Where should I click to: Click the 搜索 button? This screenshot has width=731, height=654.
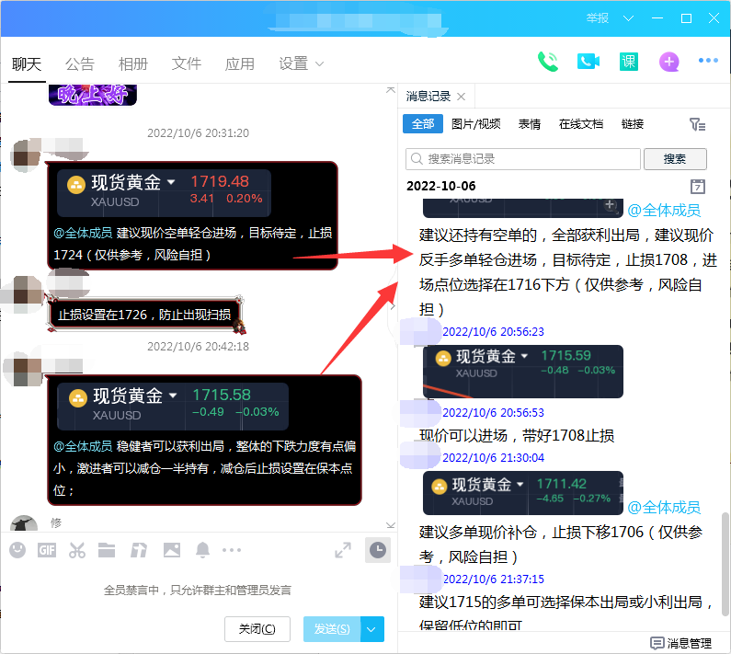coord(675,158)
